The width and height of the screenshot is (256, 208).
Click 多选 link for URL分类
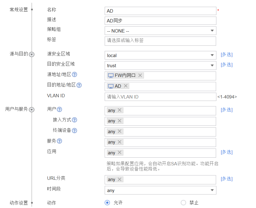(x=227, y=179)
